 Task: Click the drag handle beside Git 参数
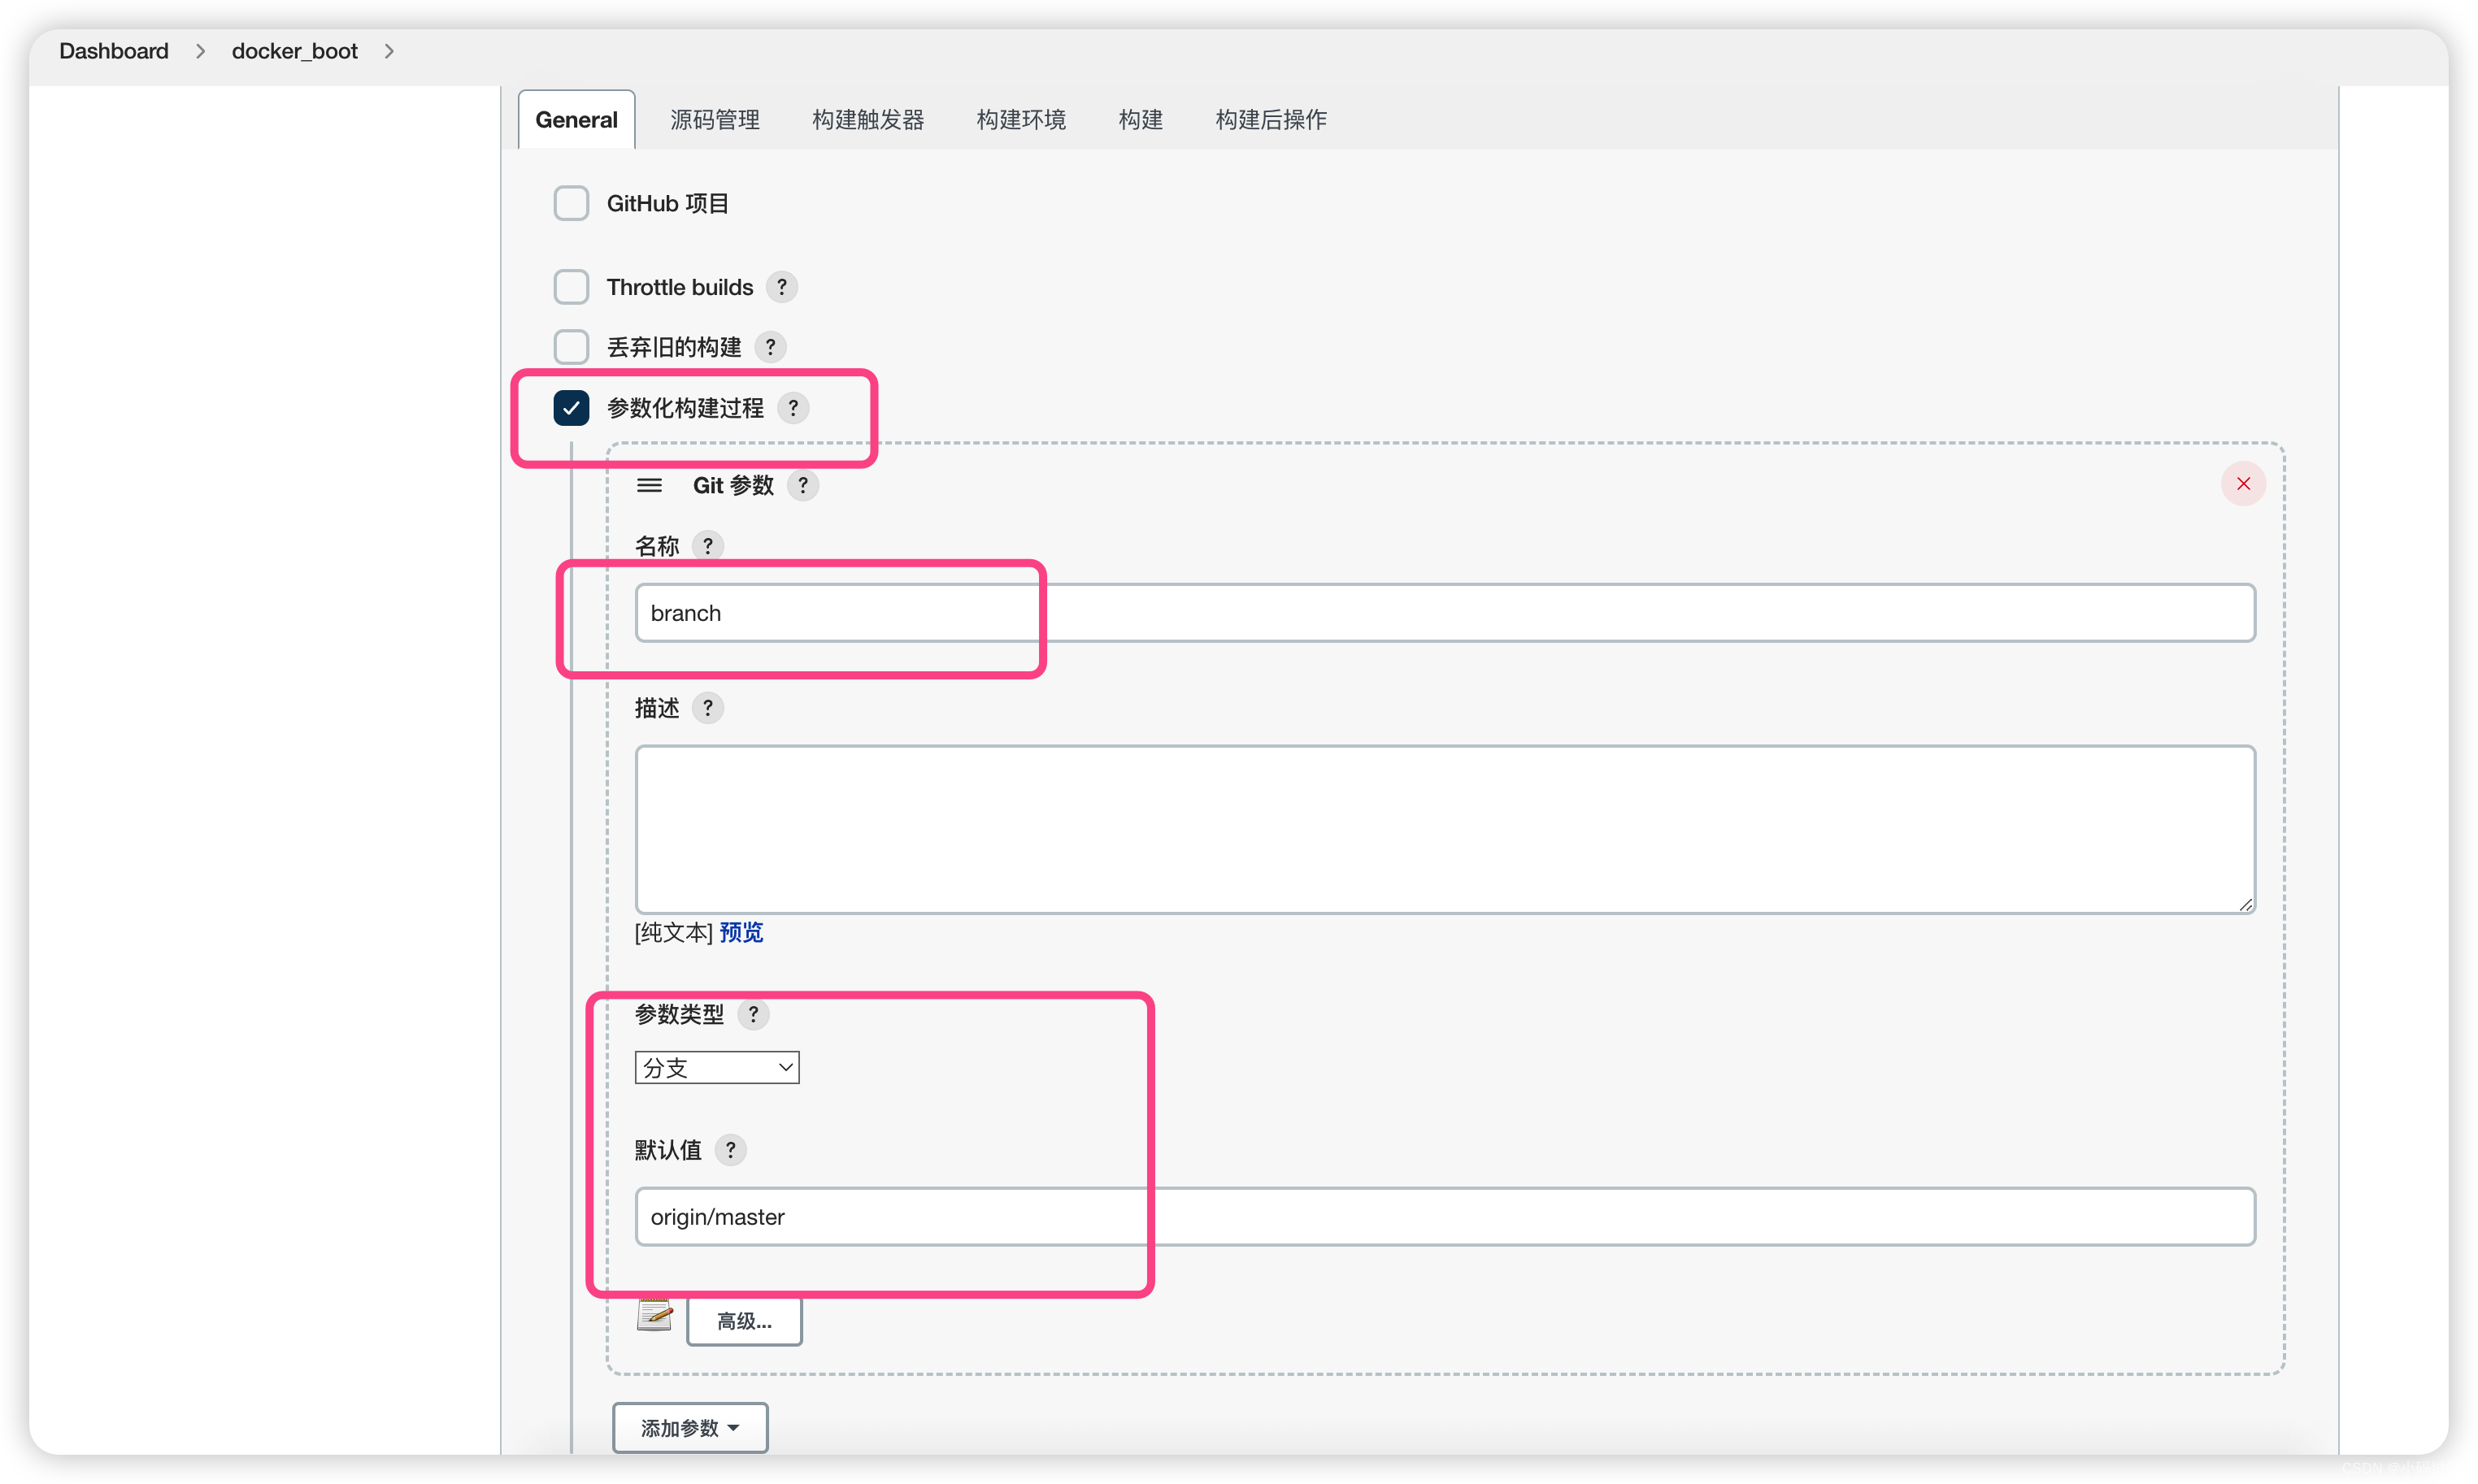click(x=650, y=485)
